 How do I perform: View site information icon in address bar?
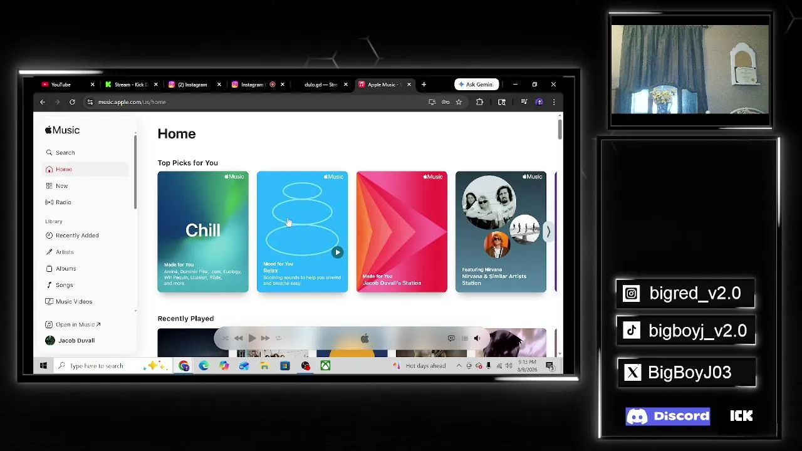click(90, 102)
